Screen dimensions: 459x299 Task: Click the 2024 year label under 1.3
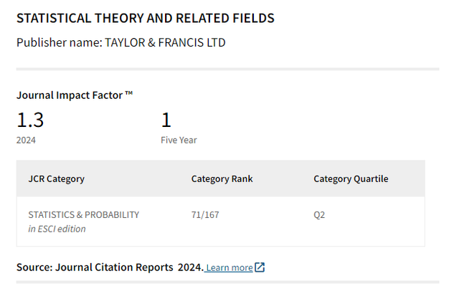tap(26, 140)
